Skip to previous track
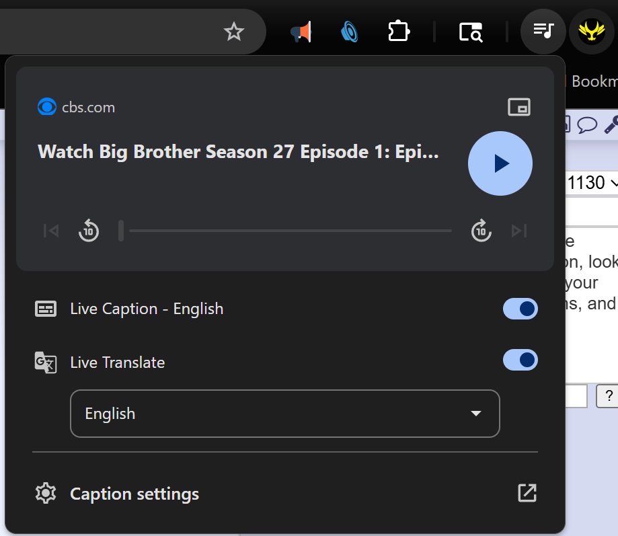 tap(51, 231)
